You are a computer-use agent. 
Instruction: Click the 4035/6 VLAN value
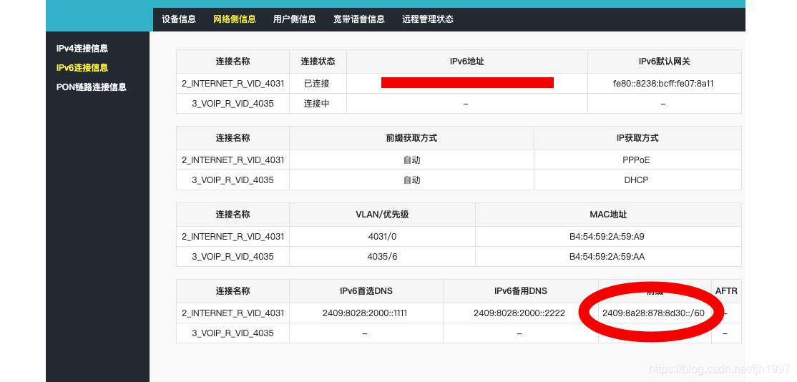click(382, 257)
